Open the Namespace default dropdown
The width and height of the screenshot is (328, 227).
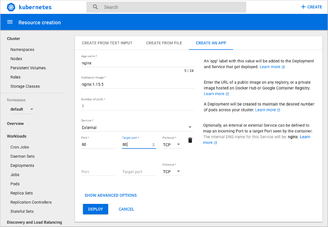pyautogui.click(x=22, y=109)
